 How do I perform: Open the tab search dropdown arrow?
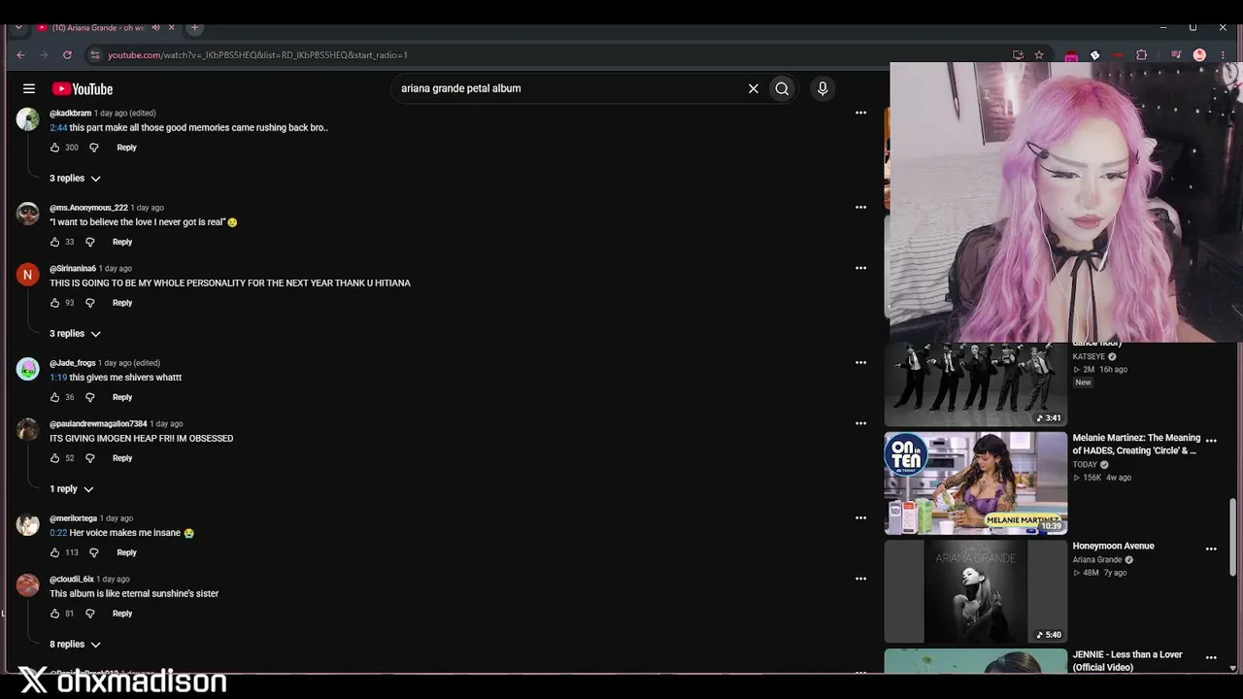coord(18,27)
